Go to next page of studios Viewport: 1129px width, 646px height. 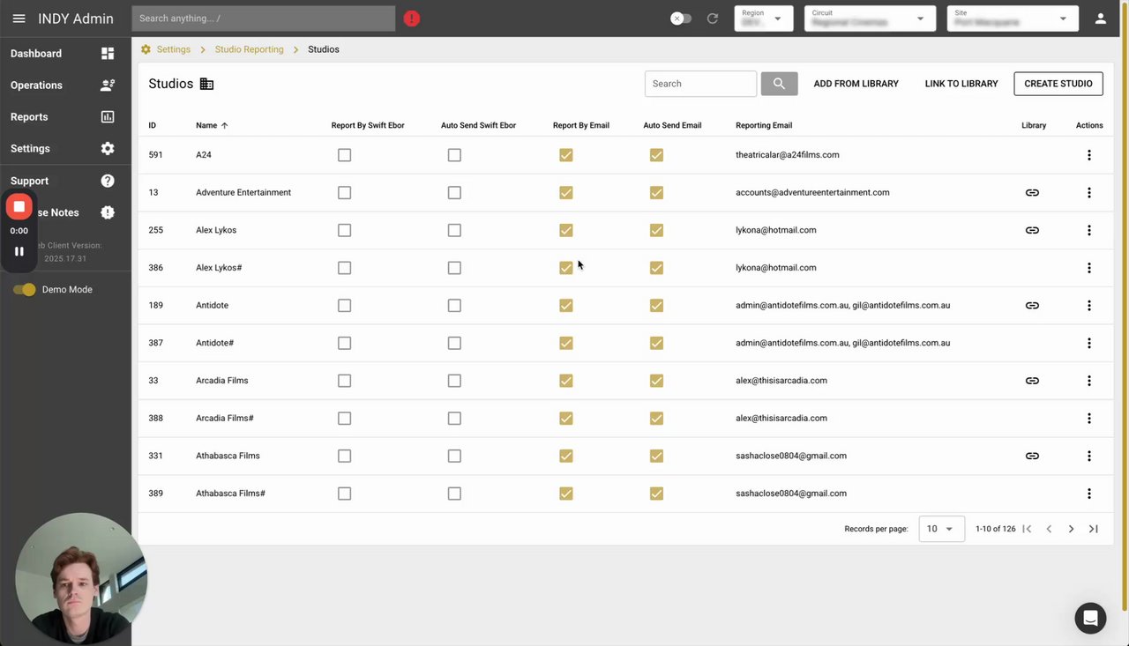(x=1071, y=529)
